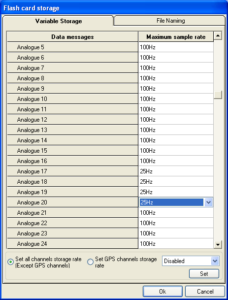Click the Analogue 24 sample rate cell
The image size is (228, 300).
176,243
